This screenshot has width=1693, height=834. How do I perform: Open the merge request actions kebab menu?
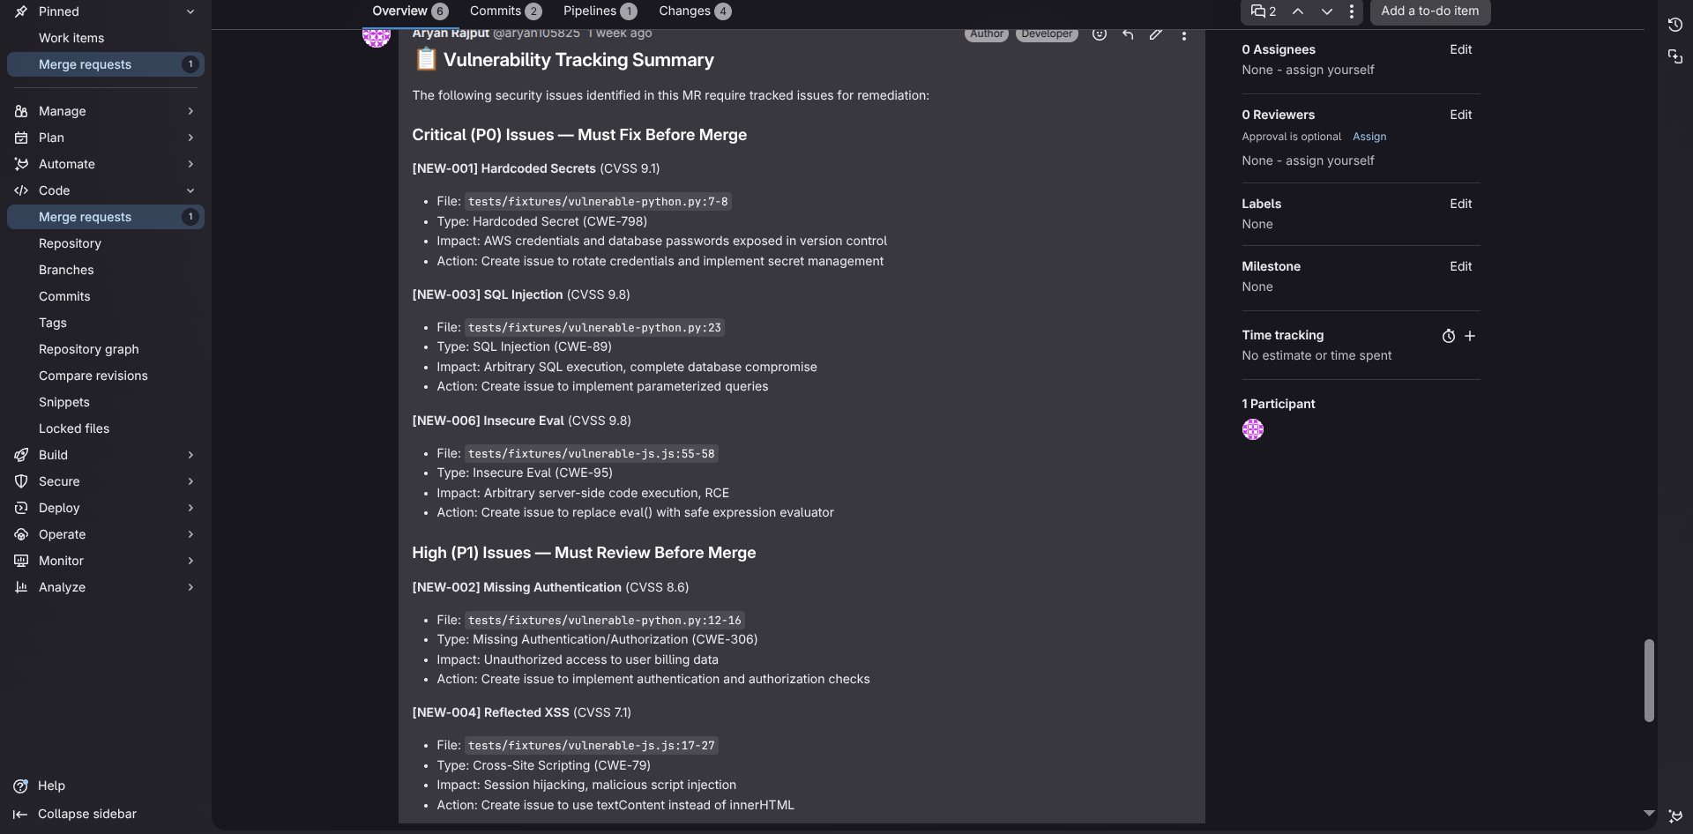point(1352,11)
